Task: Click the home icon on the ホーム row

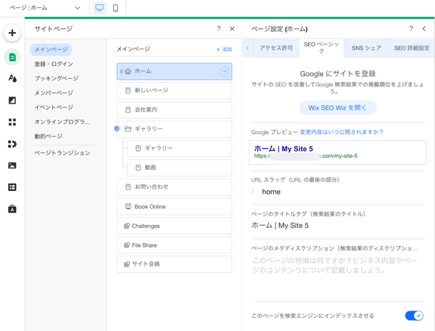Action: [x=128, y=71]
